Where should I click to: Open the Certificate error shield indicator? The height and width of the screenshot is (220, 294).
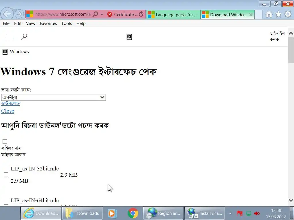coord(110,14)
